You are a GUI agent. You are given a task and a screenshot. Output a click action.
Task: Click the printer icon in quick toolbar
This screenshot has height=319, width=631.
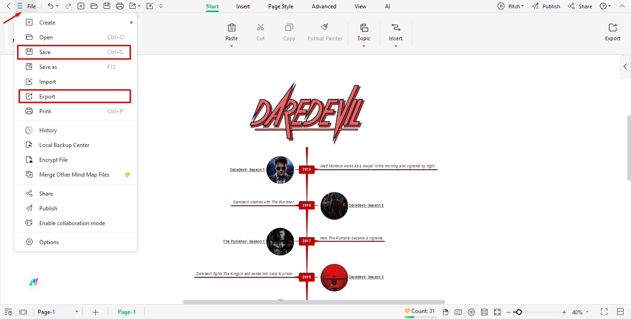tap(120, 6)
